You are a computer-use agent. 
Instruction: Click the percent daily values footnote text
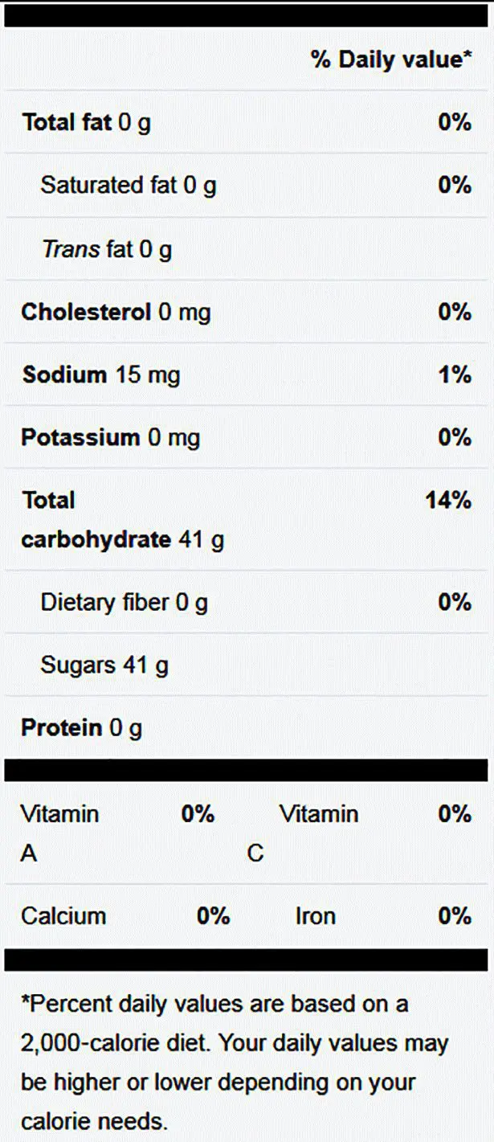(x=235, y=1062)
